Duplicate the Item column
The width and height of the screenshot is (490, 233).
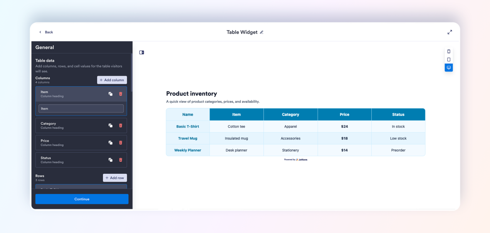click(111, 94)
